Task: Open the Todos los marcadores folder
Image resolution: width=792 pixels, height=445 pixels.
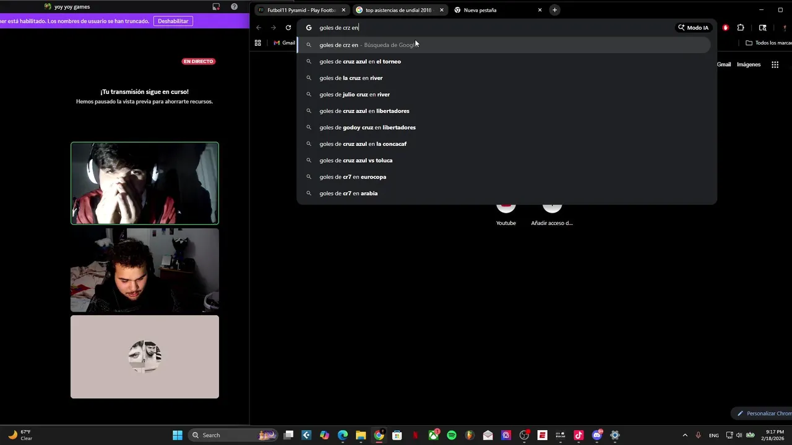Action: [768, 43]
